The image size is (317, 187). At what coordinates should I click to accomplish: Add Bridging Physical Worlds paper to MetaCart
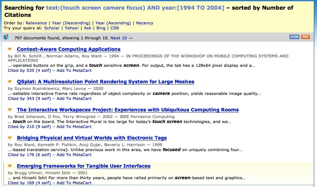click(74, 155)
